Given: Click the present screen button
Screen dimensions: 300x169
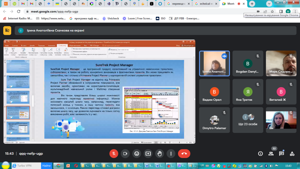Looking at the screenshot, I should 148,153.
